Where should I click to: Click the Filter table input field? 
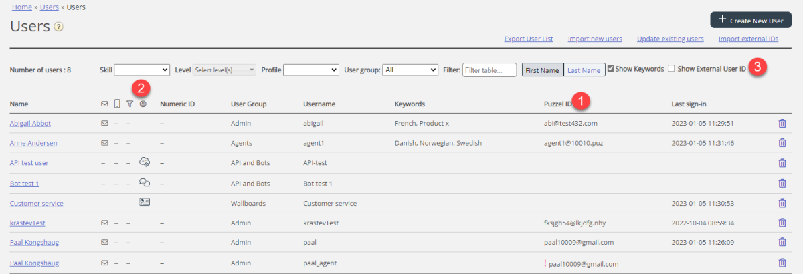point(489,70)
